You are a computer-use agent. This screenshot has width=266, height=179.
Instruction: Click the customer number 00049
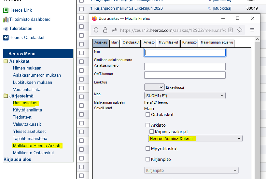click(252, 8)
